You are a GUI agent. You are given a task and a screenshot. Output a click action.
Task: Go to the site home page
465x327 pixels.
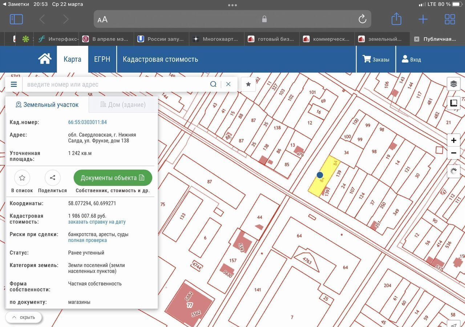click(45, 59)
